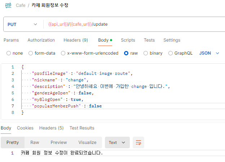
Task: Switch to Raw response view
Action: (35, 142)
